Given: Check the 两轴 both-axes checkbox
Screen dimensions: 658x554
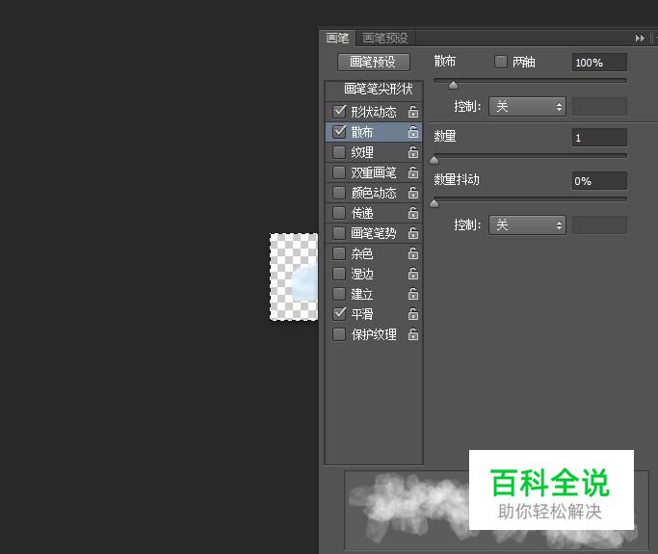Looking at the screenshot, I should pyautogui.click(x=501, y=62).
